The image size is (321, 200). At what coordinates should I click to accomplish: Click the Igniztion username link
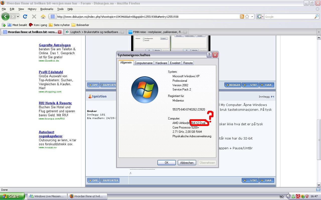coord(99,96)
